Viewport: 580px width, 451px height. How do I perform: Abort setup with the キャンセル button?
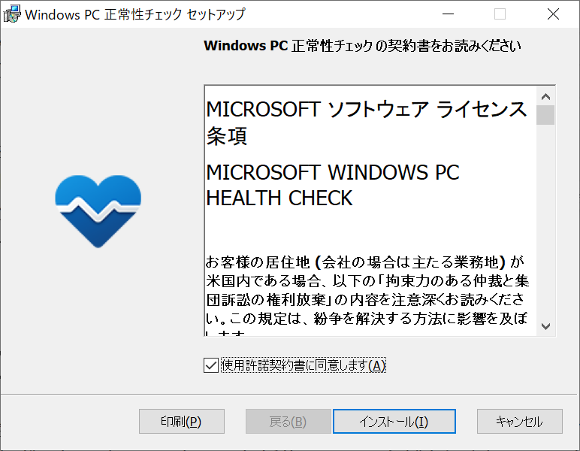click(520, 422)
